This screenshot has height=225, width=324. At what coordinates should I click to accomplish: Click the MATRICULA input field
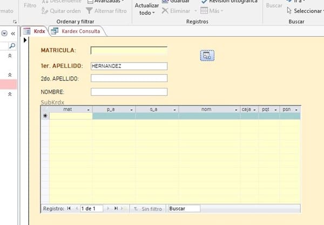pyautogui.click(x=129, y=51)
